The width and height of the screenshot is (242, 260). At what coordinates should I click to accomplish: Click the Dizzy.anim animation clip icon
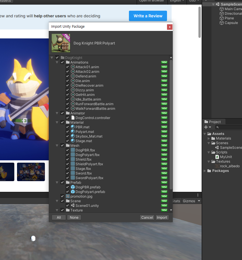(x=73, y=90)
